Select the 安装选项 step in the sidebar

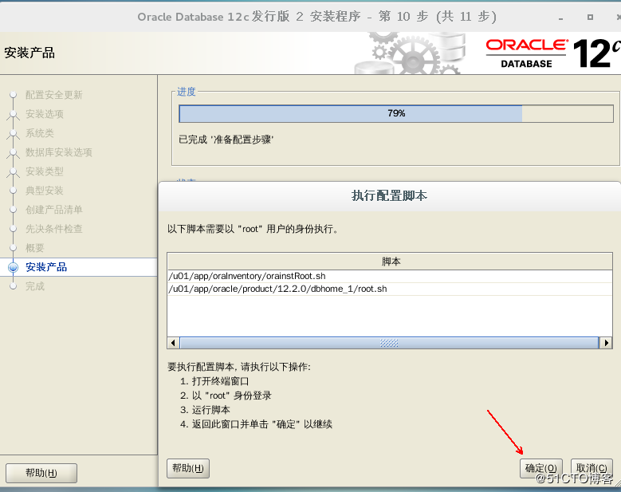45,114
